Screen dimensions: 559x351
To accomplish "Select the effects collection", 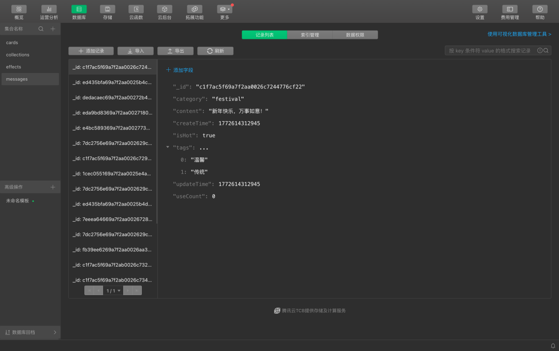I will [14, 67].
